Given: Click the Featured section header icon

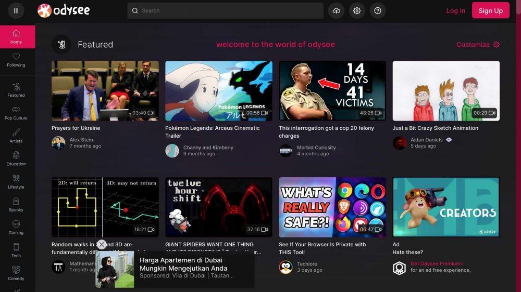Looking at the screenshot, I should pos(61,44).
